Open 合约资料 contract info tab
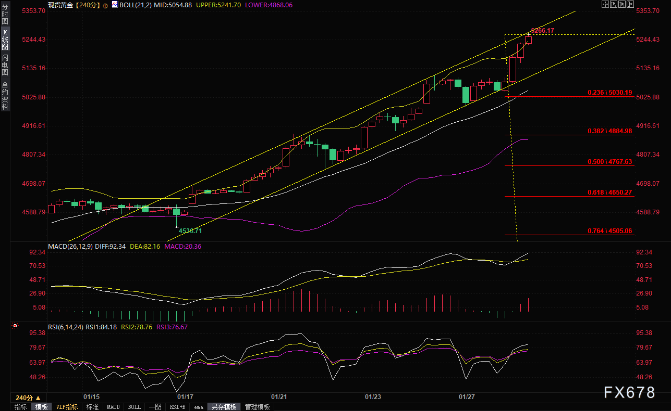Screen dimensions: 671x411 pos(5,95)
